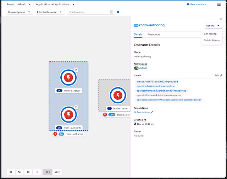Select the rhdm-a...server deployment node
This screenshot has width=227, height=179.
point(68,77)
